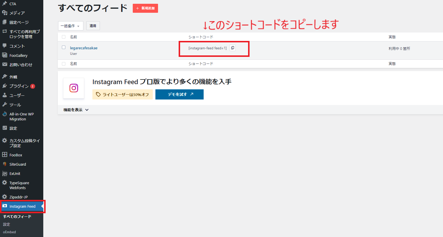The width and height of the screenshot is (443, 237).
Task: Click the 適用 apply button
Action: pos(93,26)
